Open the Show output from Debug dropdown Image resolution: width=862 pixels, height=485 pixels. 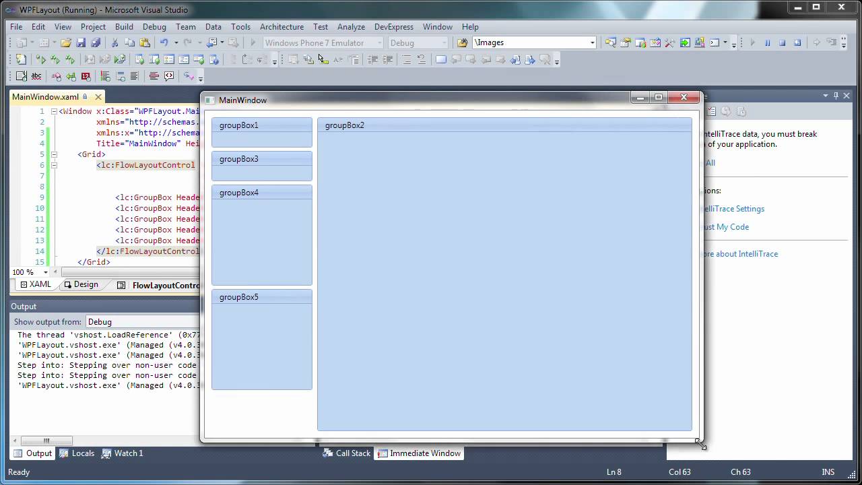(x=143, y=322)
